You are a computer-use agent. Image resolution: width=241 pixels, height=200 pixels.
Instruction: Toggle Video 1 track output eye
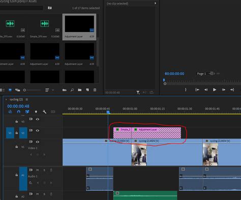(38, 142)
